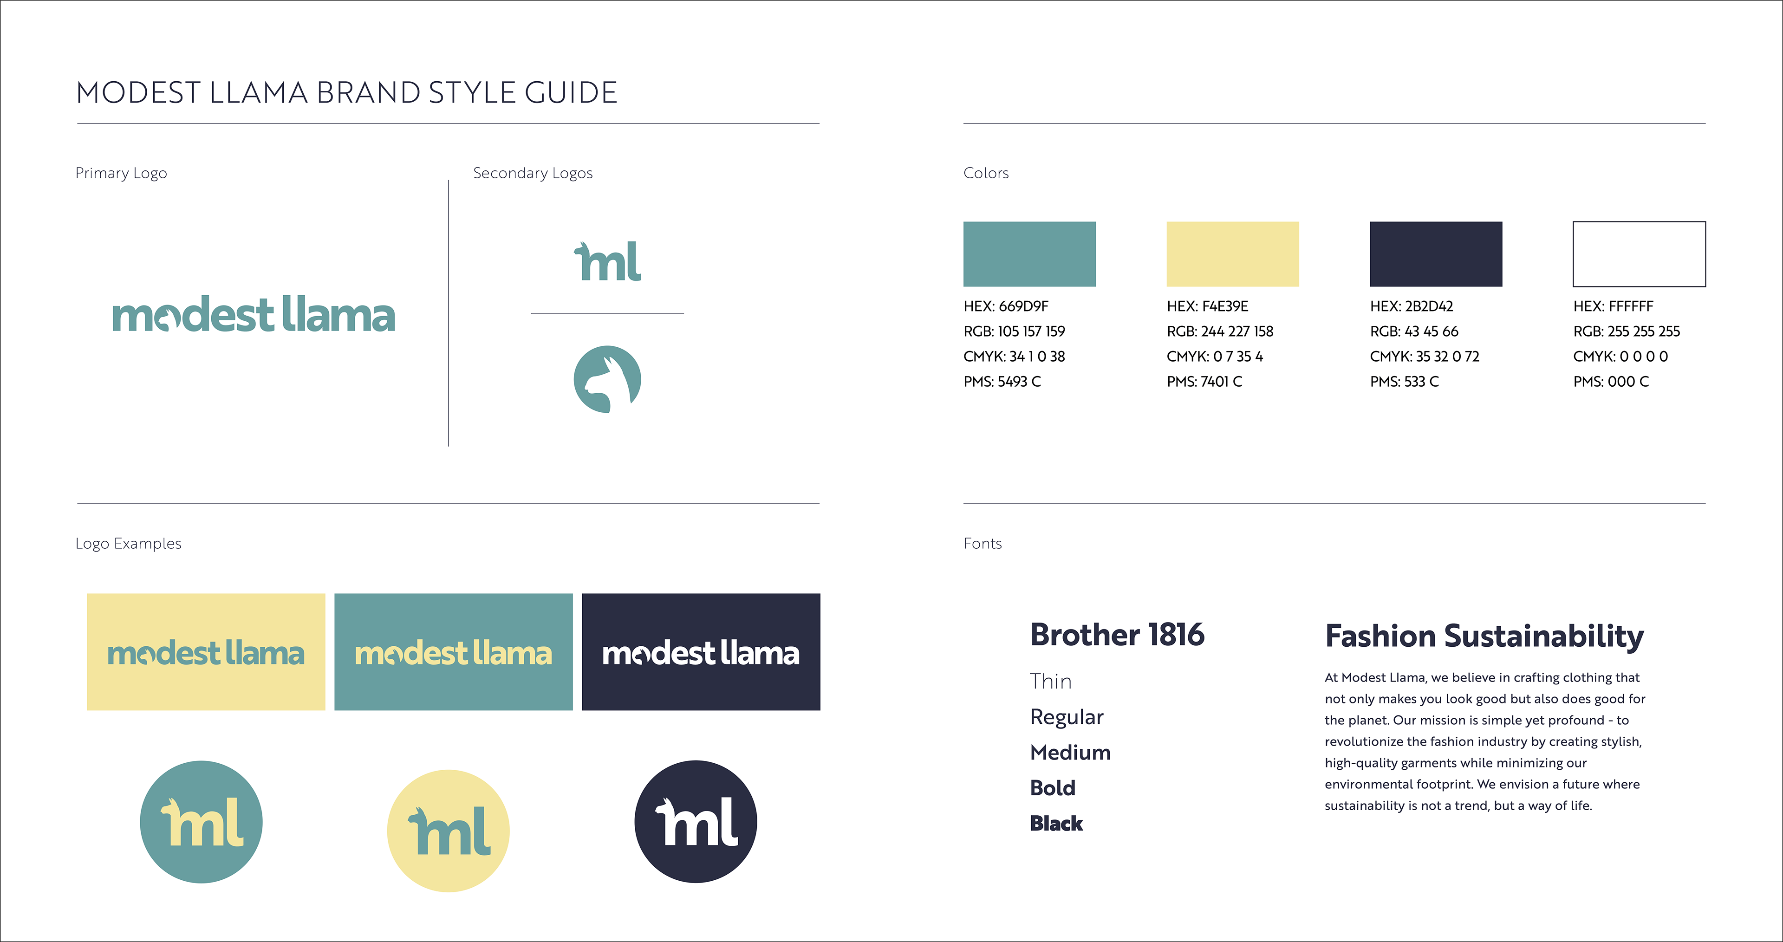Click the Fashion Sustainability heading

[x=1484, y=636]
